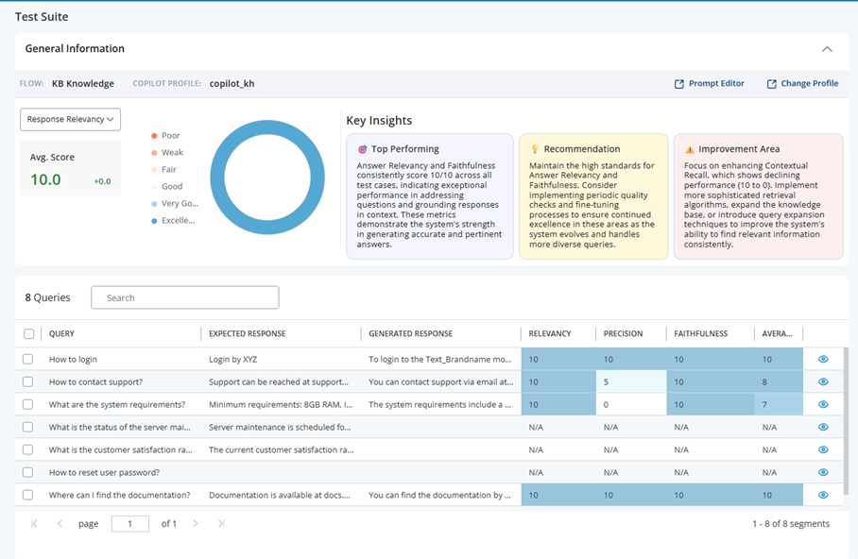Click the queries Search field
The width and height of the screenshot is (858, 559).
(185, 297)
